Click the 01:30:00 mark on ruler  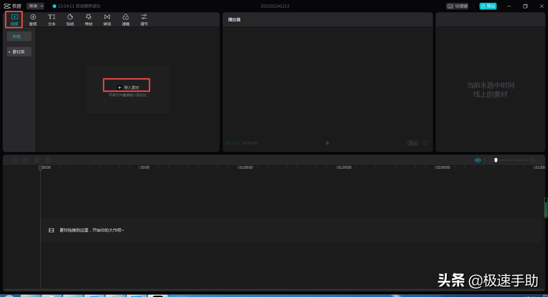[x=344, y=167]
